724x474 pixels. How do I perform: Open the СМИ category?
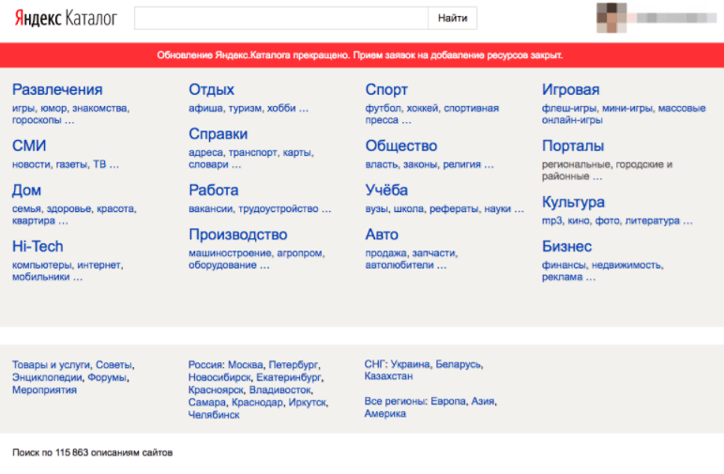(29, 145)
